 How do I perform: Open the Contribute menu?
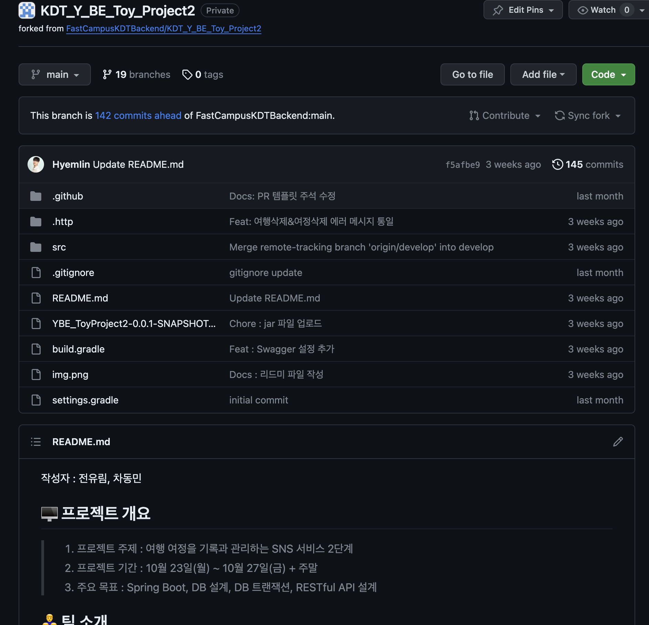[505, 115]
